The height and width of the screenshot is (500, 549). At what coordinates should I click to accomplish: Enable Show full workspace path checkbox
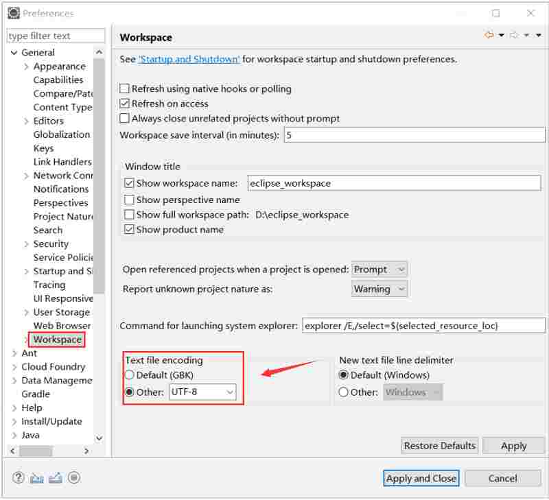pos(129,215)
